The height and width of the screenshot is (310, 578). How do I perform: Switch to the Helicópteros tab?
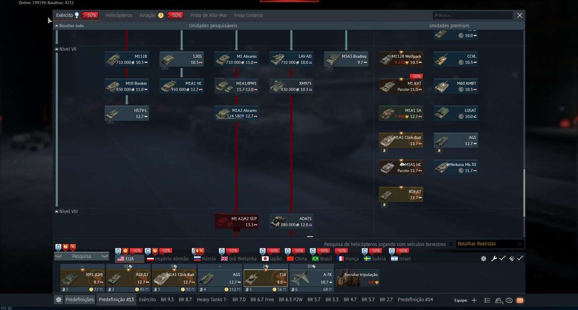pyautogui.click(x=119, y=15)
